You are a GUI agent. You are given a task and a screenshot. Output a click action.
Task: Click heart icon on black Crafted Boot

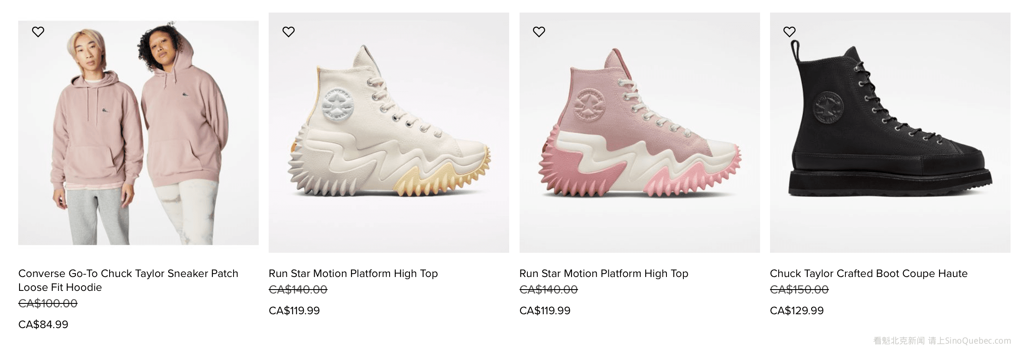coord(790,32)
